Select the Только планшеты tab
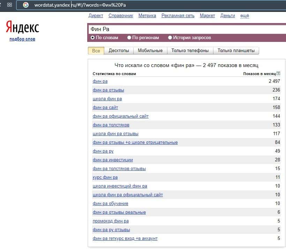The width and height of the screenshot is (286, 249). pyautogui.click(x=236, y=51)
